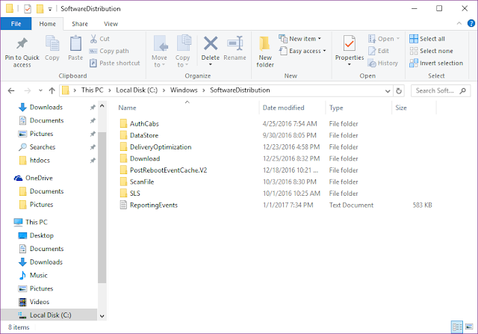
Task: Click Select none
Action: [432, 51]
